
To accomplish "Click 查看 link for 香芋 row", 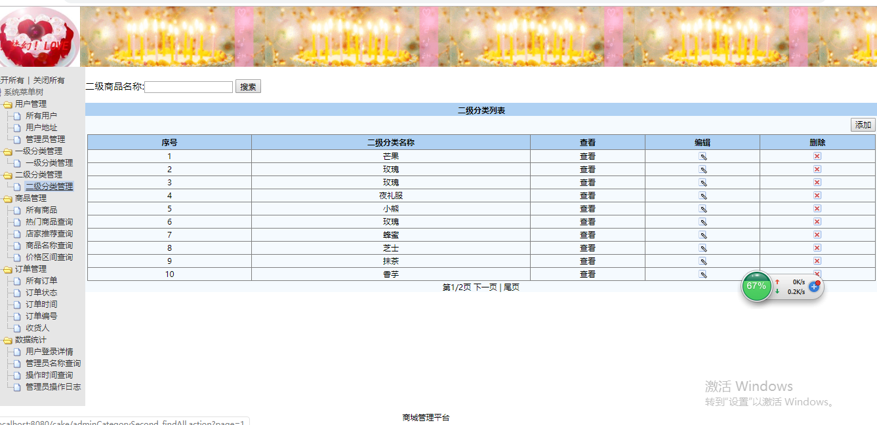I will click(x=588, y=274).
